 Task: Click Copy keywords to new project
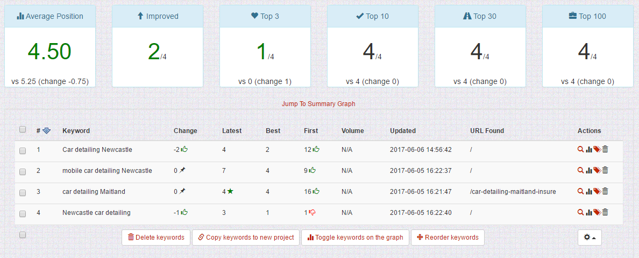click(x=246, y=237)
